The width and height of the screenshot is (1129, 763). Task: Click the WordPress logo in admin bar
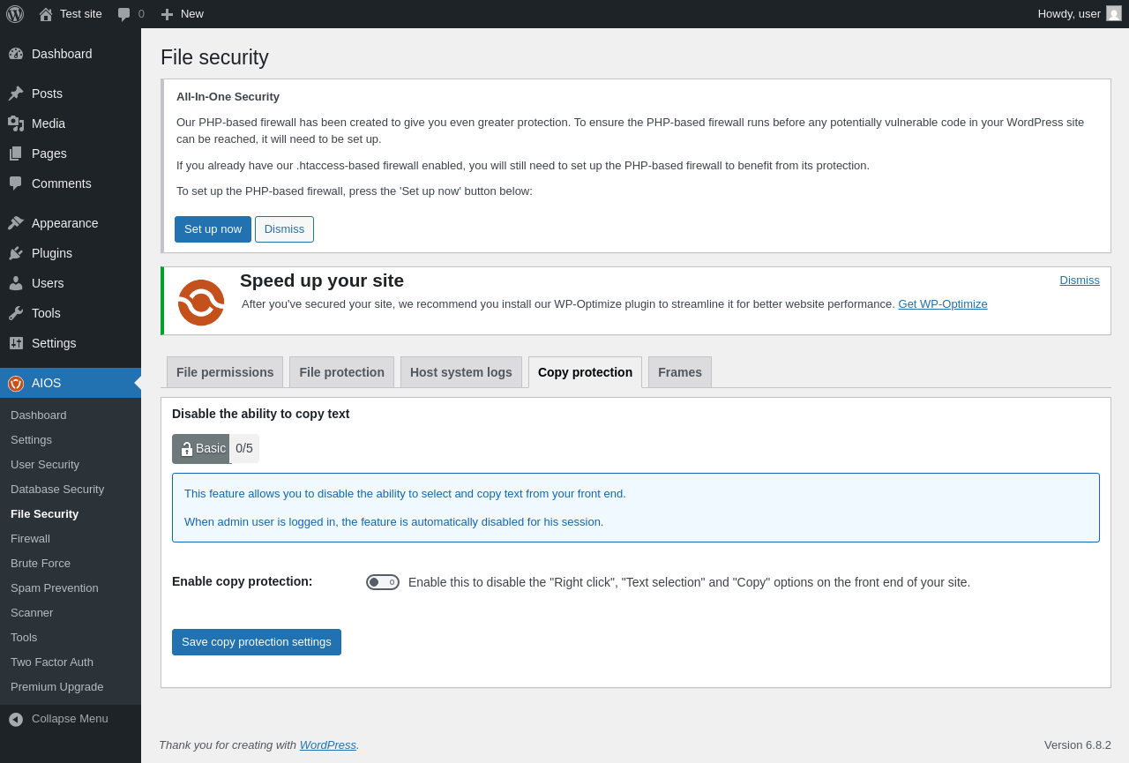[15, 14]
